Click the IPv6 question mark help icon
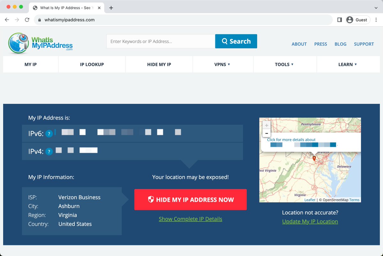Screen dimensions: 383x256 click(x=49, y=134)
